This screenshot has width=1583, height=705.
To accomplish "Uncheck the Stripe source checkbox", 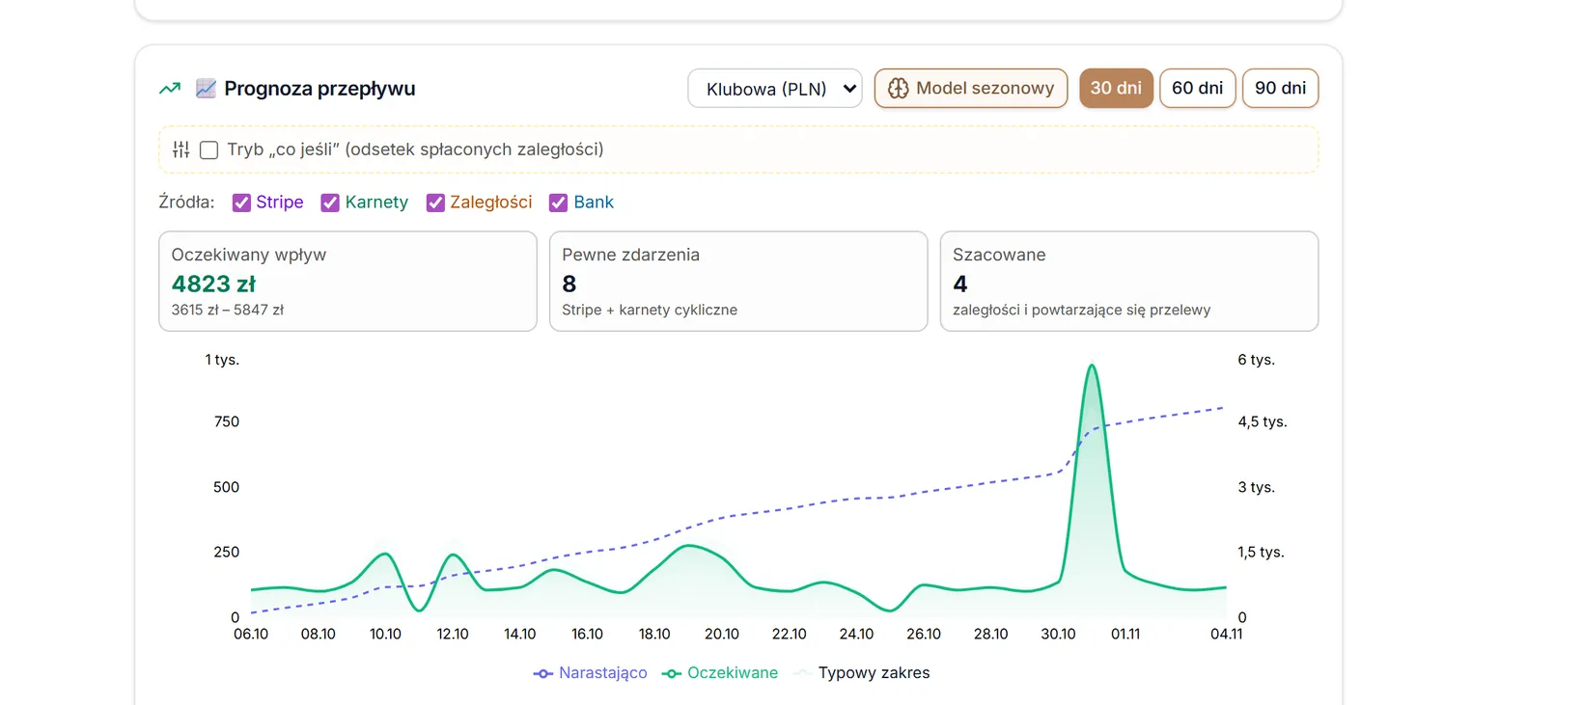I will point(241,203).
